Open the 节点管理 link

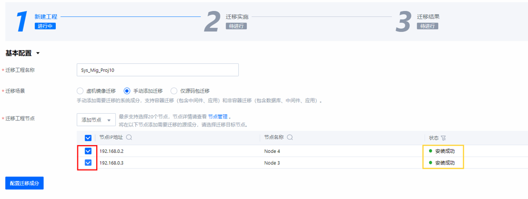point(218,117)
